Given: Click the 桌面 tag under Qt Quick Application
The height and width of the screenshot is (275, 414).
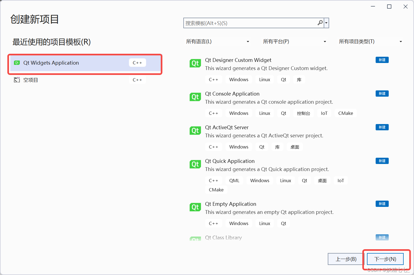Looking at the screenshot, I should click(322, 181).
